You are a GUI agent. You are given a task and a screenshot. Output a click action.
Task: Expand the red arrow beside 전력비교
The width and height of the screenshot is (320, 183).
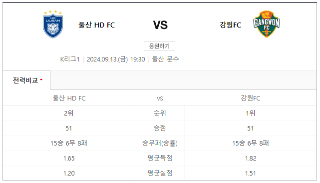pyautogui.click(x=41, y=79)
